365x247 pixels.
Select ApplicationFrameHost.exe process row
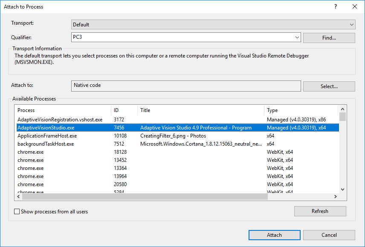pyautogui.click(x=47, y=136)
